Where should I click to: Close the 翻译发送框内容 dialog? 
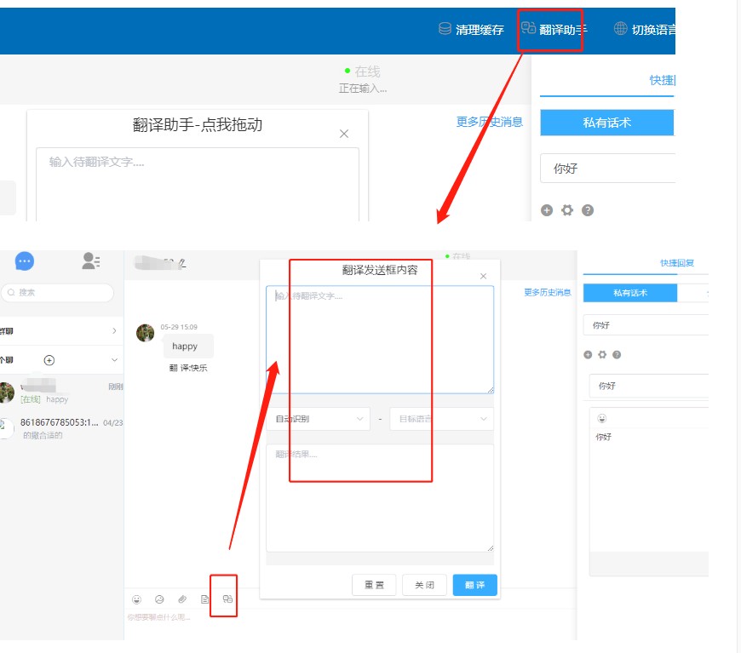coord(483,276)
